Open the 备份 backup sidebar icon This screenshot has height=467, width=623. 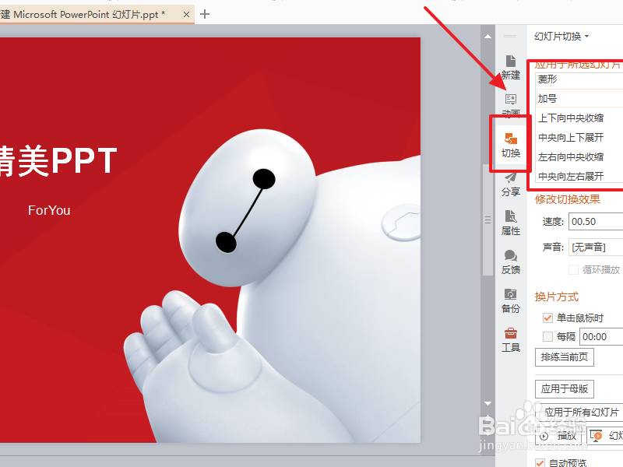511,301
